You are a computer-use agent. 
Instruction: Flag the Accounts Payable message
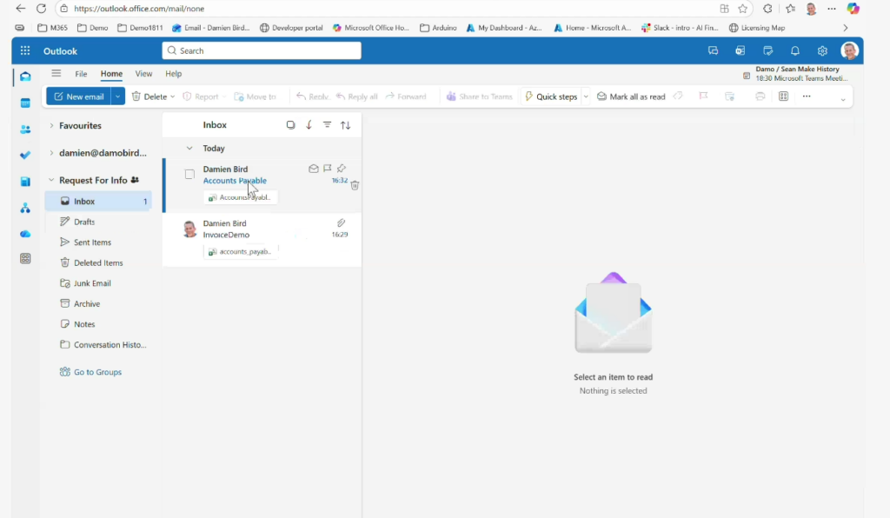point(328,169)
